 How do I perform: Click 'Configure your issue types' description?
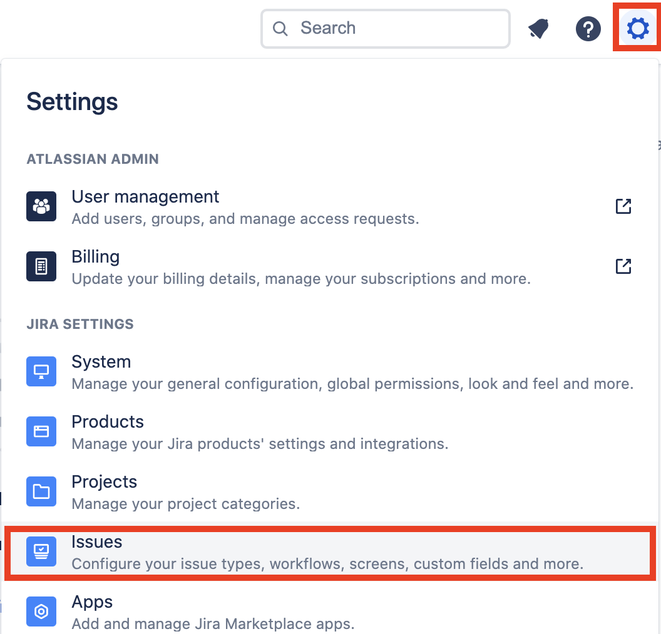pyautogui.click(x=327, y=564)
